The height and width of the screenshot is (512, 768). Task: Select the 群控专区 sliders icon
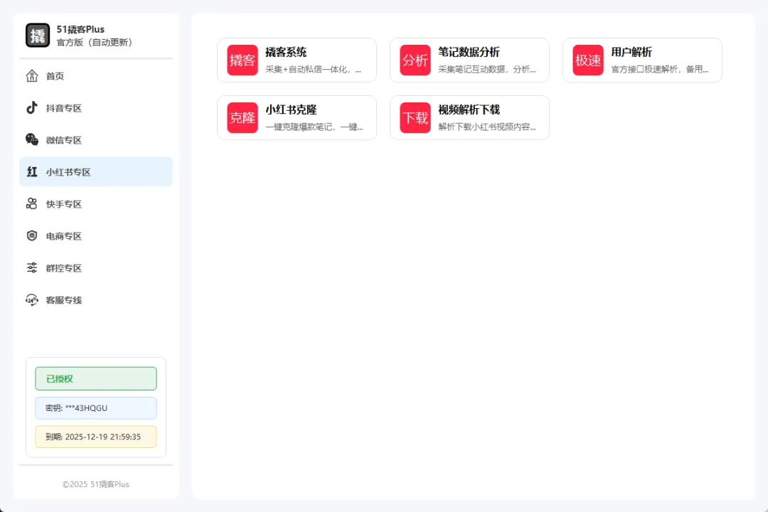[31, 267]
